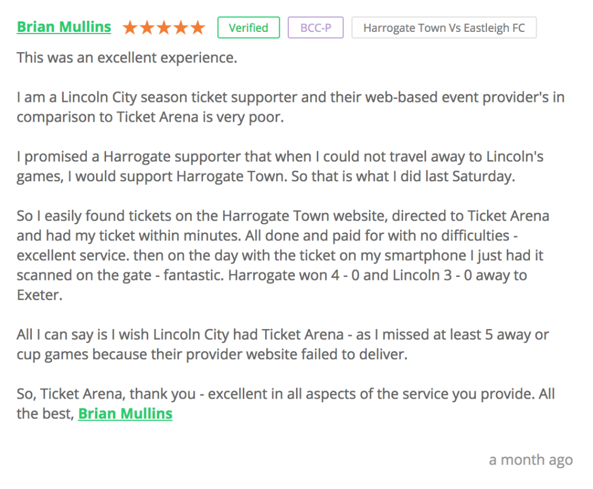
Task: Click the first orange rating star
Action: click(x=130, y=28)
